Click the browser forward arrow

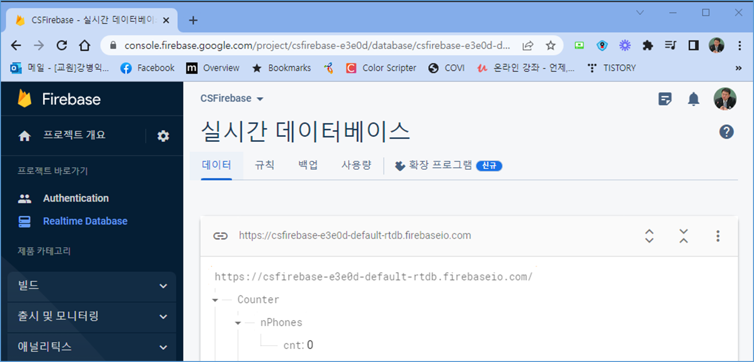point(39,45)
